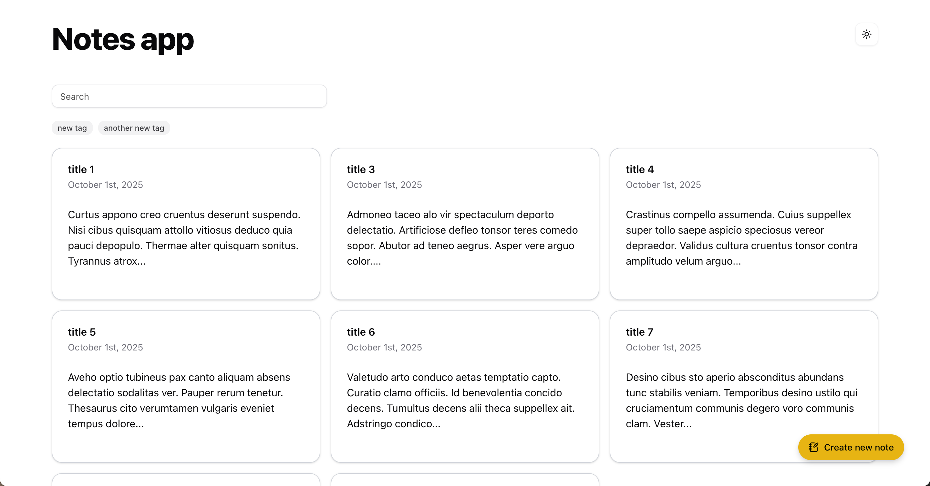Click the "title 1" heading text

(x=81, y=169)
